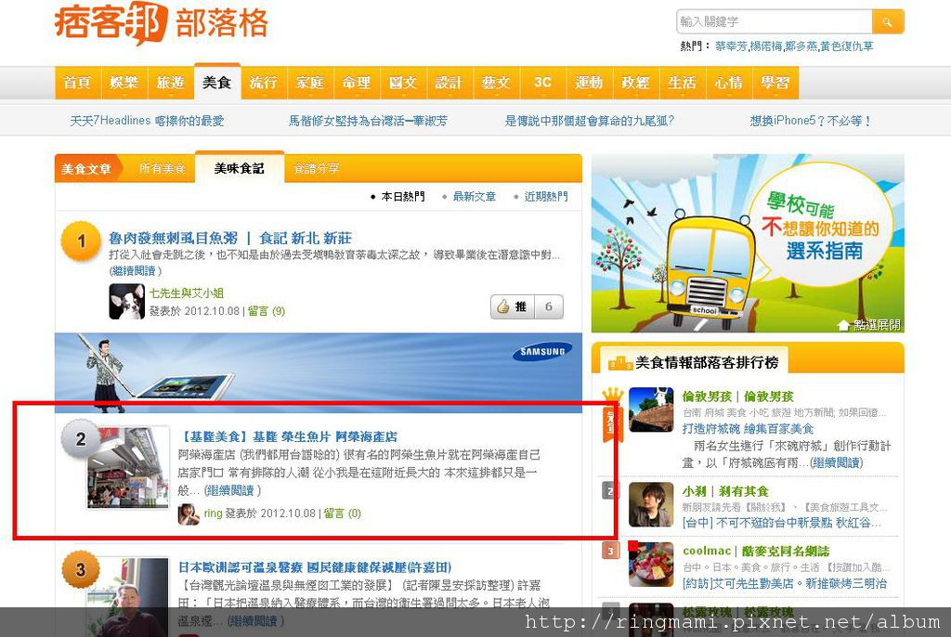Click the 阿榮海產店 article thumbnail

click(126, 467)
